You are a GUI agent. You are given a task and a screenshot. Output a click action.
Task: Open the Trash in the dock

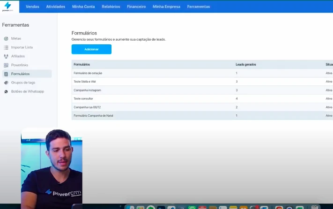coord(315,207)
